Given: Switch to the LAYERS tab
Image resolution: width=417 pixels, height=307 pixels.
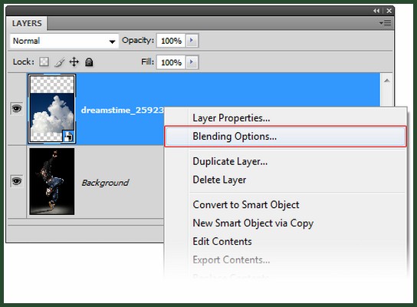Looking at the screenshot, I should [27, 24].
